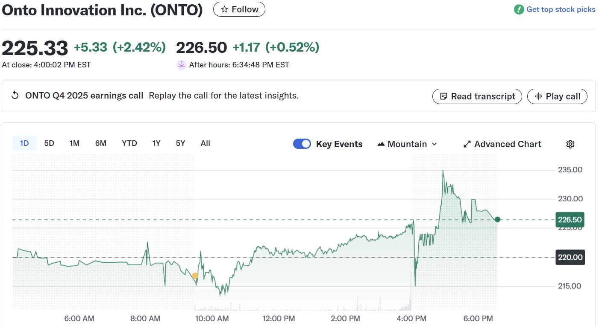The width and height of the screenshot is (599, 325).
Task: Click the 12:00 PM time axis label
Action: [278, 319]
